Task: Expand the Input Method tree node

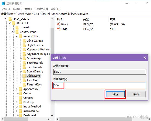Action: (17, 106)
